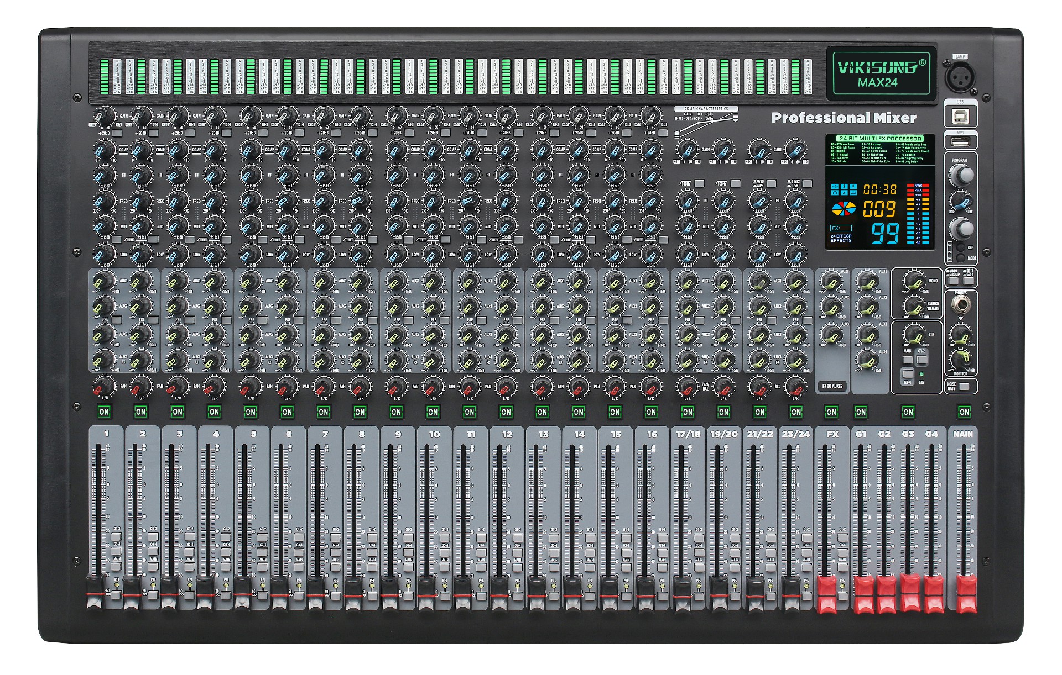Toggle the NOISE GATE switch
1062x675 pixels.
pos(965,386)
